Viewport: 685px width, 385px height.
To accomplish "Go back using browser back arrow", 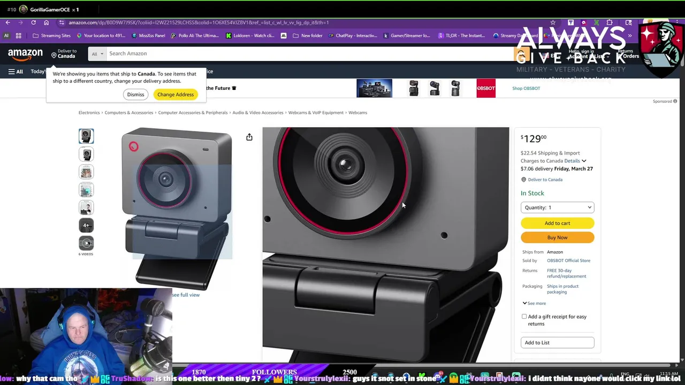I will click(7, 22).
